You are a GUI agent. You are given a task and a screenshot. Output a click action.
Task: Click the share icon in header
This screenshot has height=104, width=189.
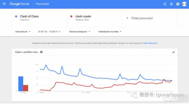tap(165, 4)
